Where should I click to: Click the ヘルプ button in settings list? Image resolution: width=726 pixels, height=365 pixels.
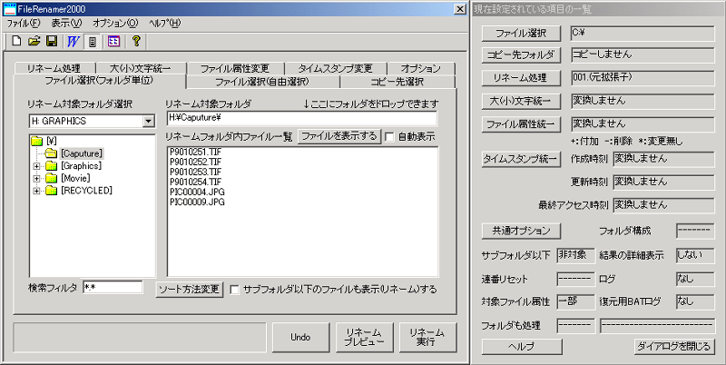[x=522, y=346]
